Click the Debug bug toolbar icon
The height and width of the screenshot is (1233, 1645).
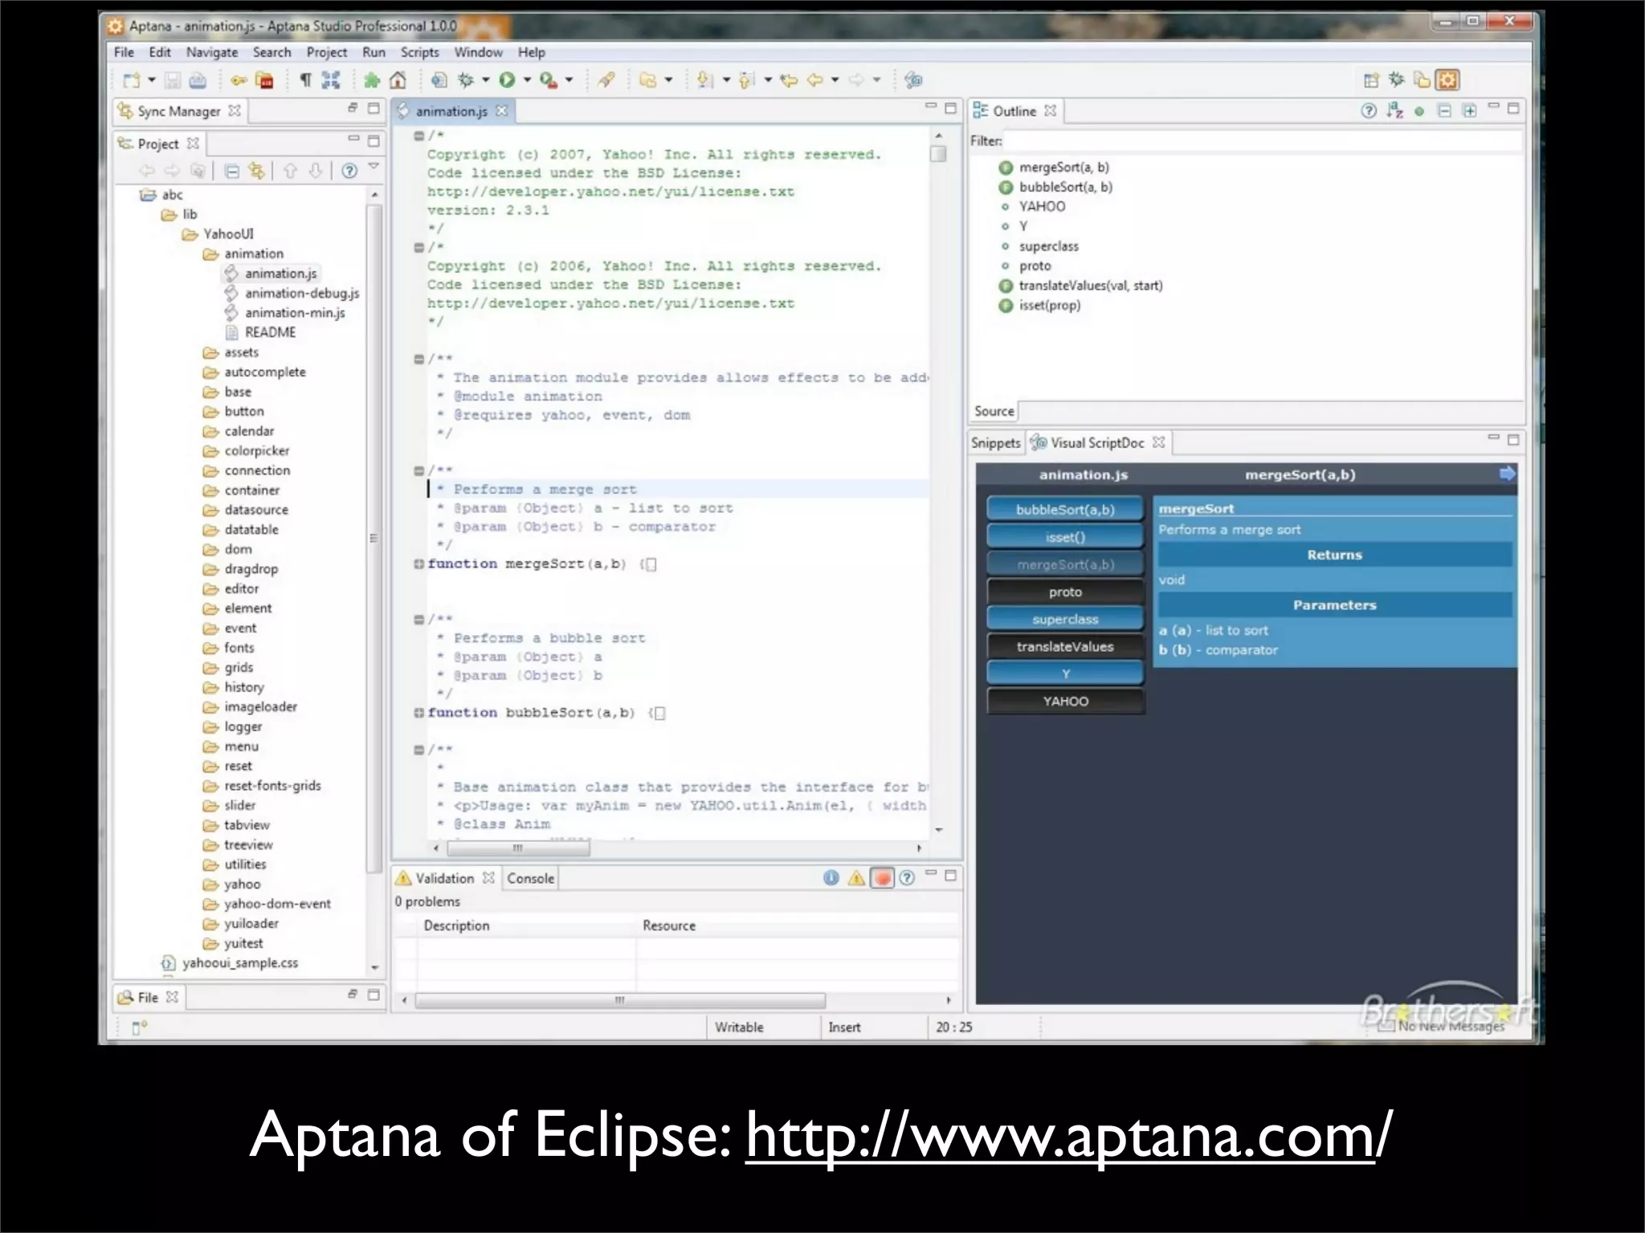(465, 79)
